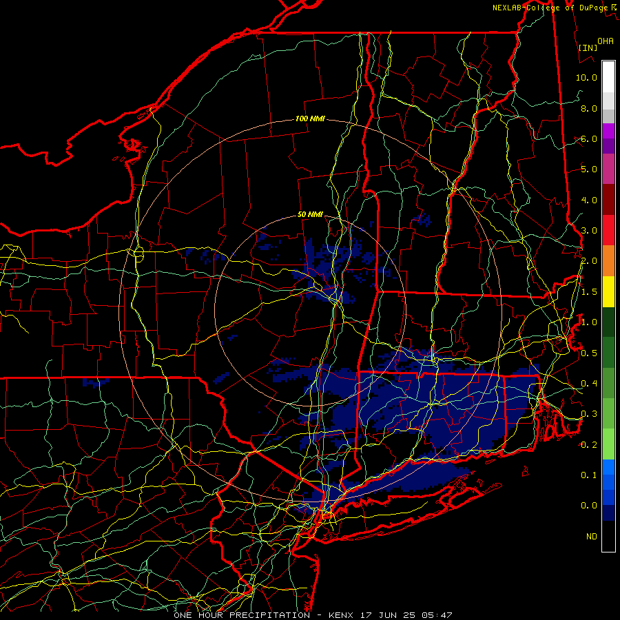Click the 0.3 legend value

tap(589, 414)
